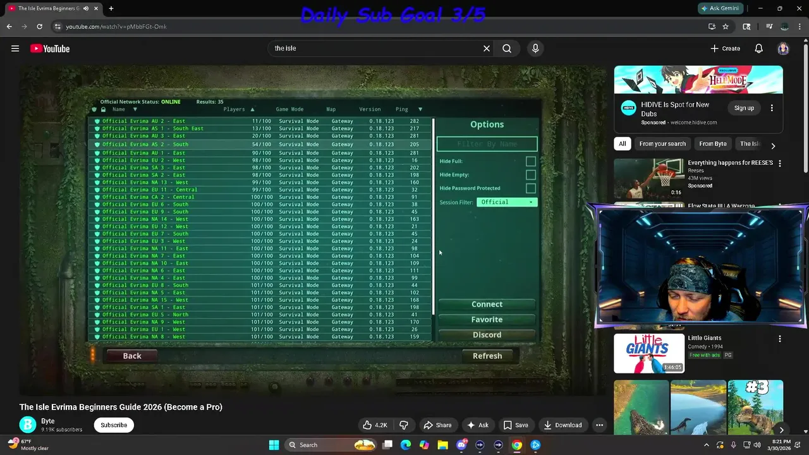Select server Official Evrima NA 13 - West
This screenshot has width=809, height=455.
point(260,182)
